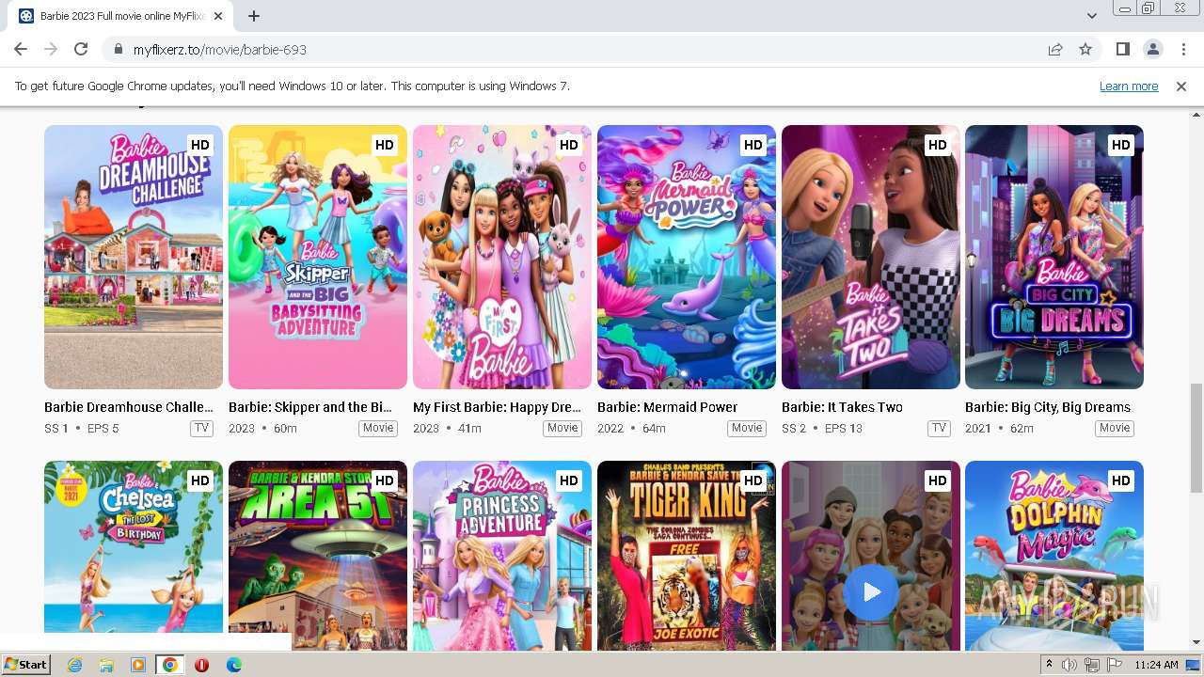Open Barbie Dolphin Magic poster
1204x677 pixels.
point(1054,555)
